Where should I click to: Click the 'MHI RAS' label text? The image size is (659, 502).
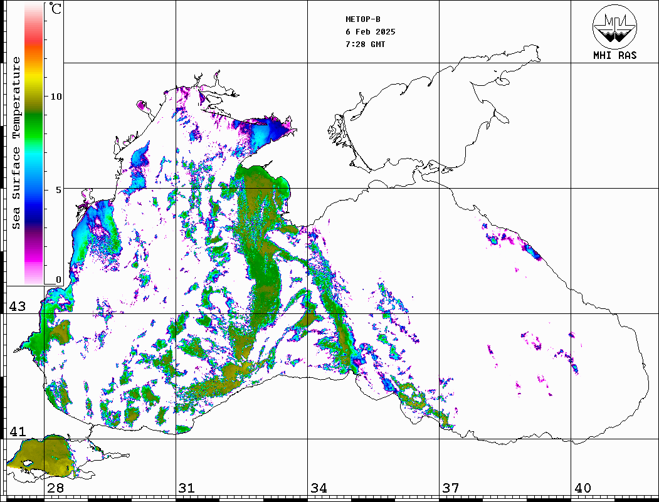614,55
